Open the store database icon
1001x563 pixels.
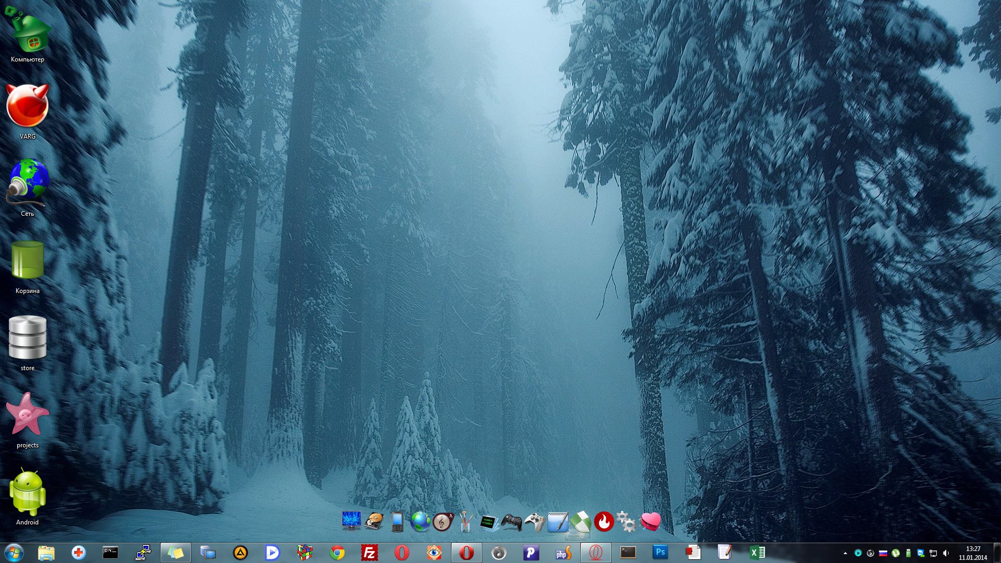28,342
